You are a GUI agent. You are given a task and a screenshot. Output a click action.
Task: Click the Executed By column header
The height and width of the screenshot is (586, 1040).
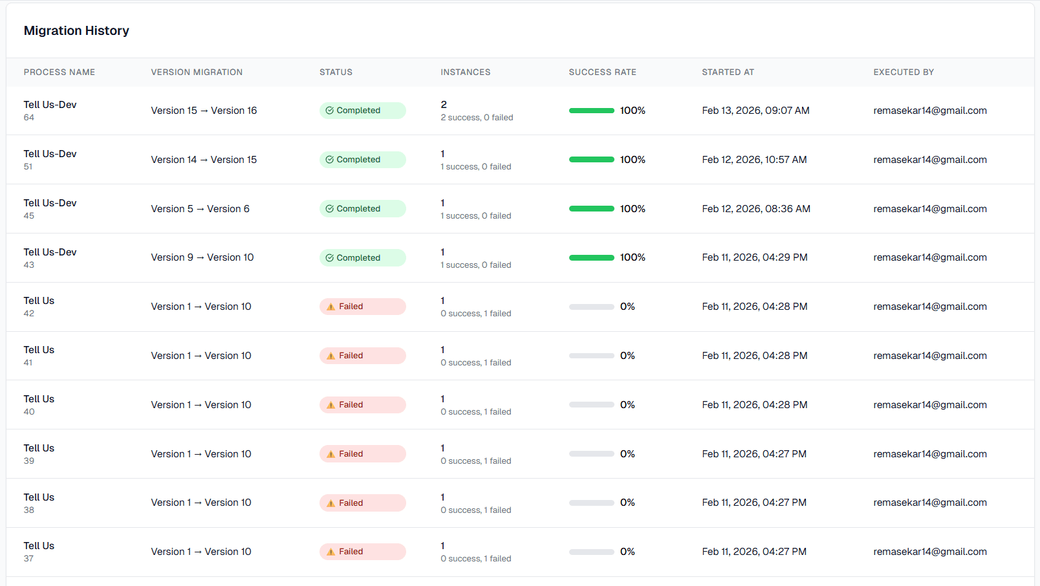[904, 72]
